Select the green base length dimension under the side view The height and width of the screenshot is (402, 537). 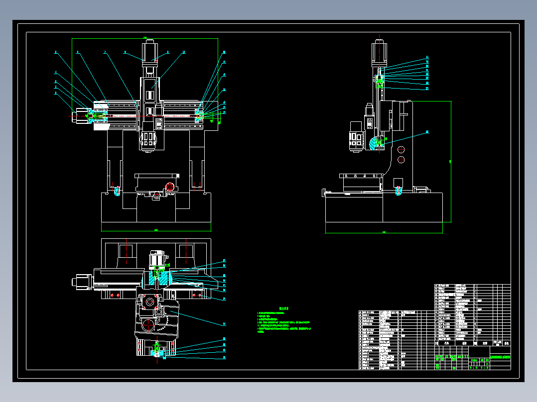384,233
